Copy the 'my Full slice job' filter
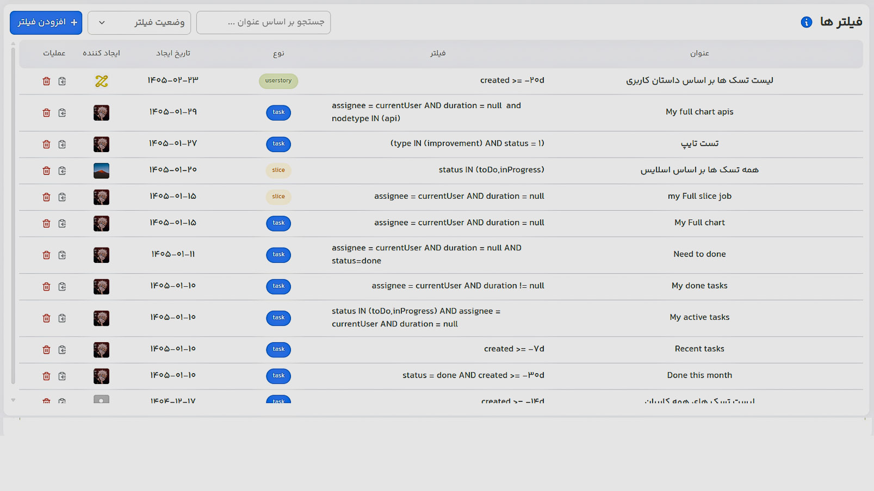 (62, 197)
